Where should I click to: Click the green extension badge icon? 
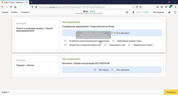coord(170,7)
